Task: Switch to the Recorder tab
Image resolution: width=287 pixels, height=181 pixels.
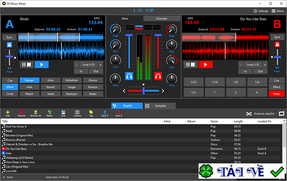Action: click(161, 18)
